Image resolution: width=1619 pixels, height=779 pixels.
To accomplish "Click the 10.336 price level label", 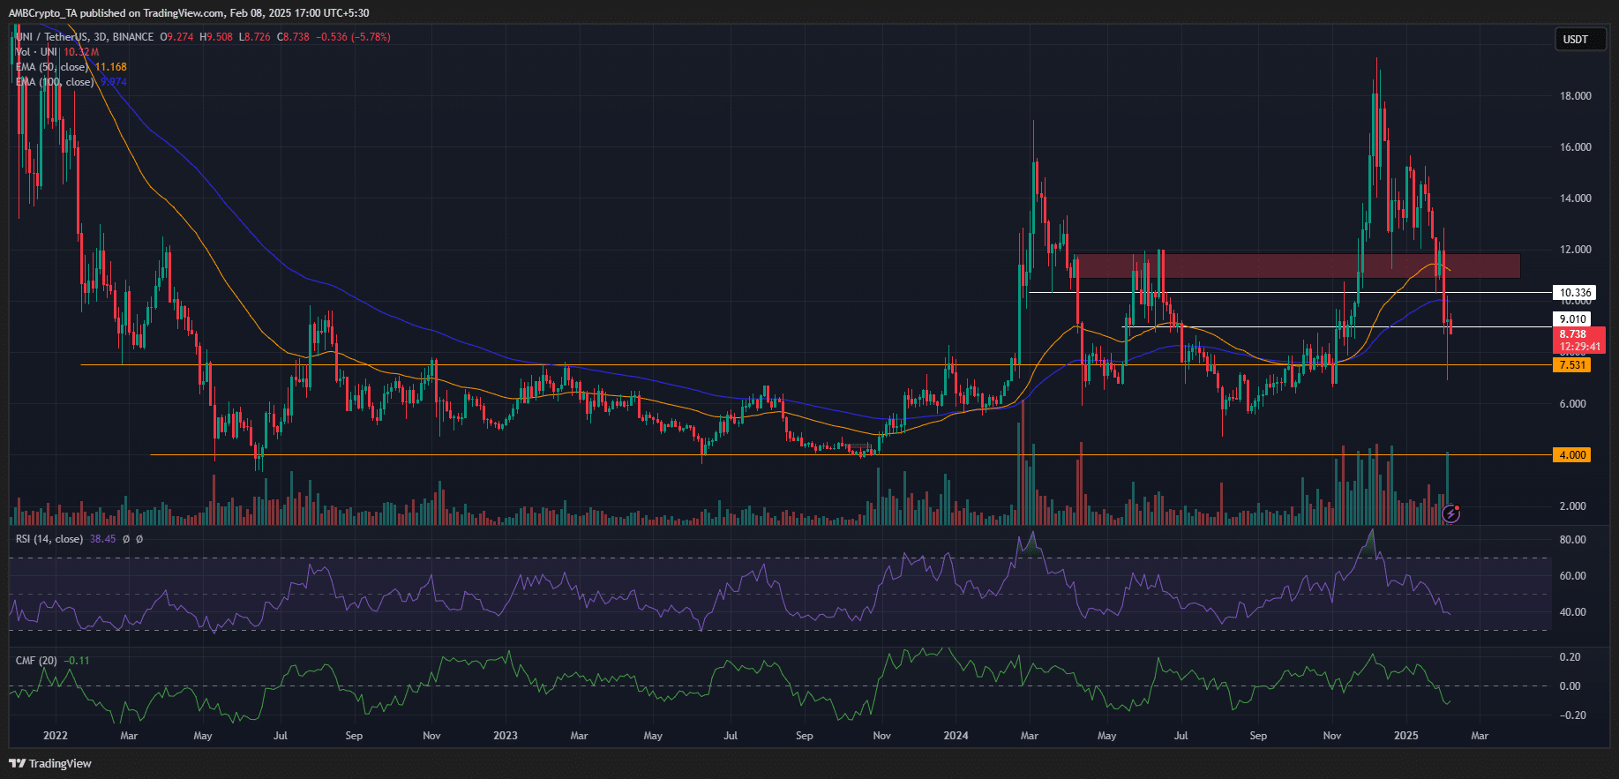I will (x=1575, y=293).
